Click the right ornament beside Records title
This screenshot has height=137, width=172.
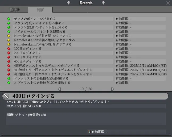click(x=103, y=3)
